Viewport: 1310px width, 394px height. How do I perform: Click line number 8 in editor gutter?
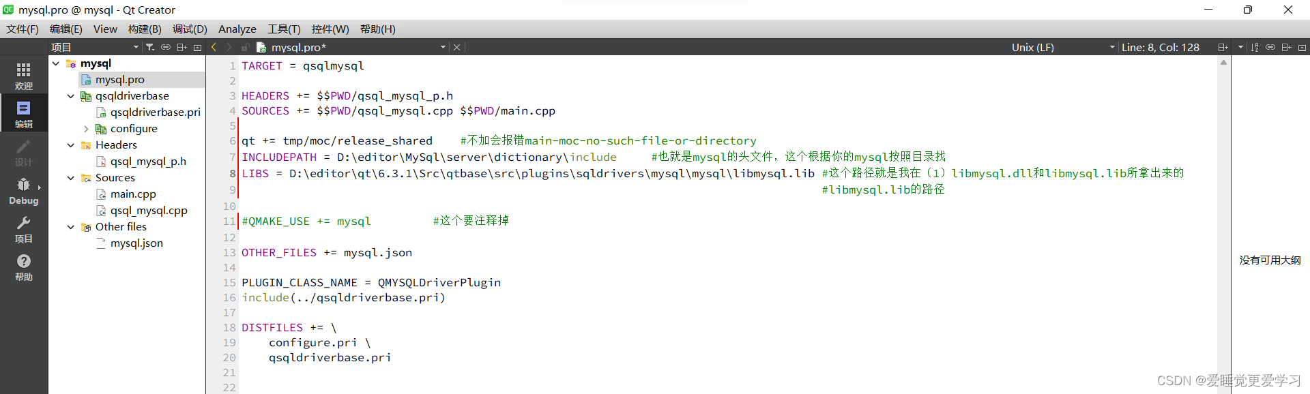click(x=232, y=173)
